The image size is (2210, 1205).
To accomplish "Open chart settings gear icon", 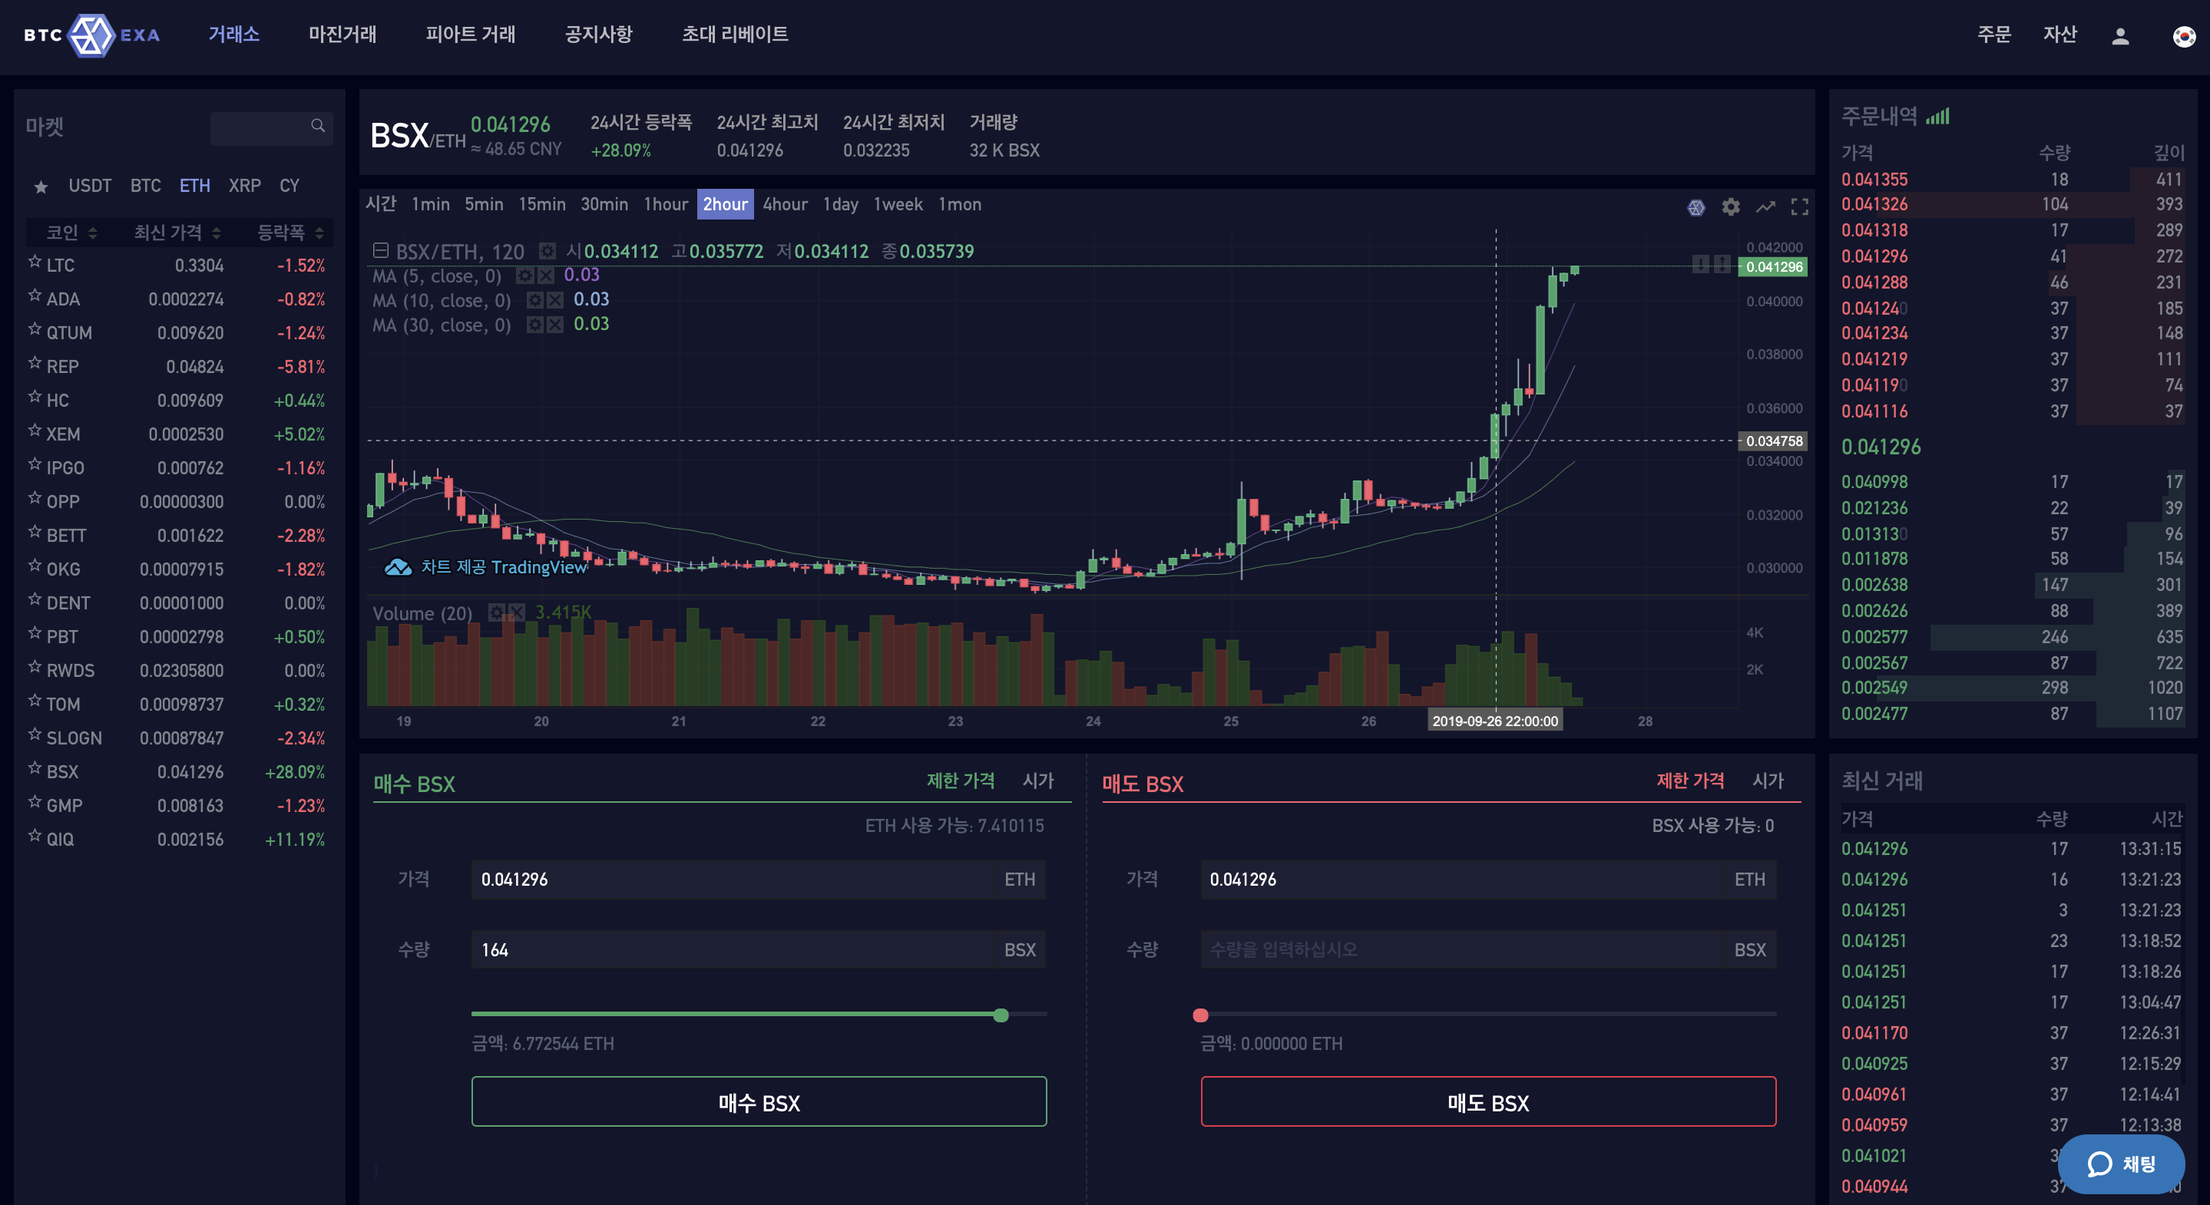I will click(x=1732, y=206).
